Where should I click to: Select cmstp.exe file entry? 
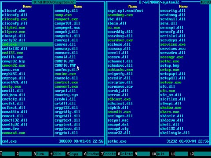[x=11, y=86]
